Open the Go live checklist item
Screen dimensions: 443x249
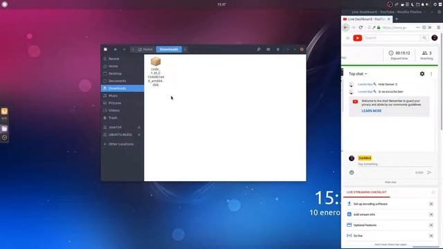coord(358,236)
